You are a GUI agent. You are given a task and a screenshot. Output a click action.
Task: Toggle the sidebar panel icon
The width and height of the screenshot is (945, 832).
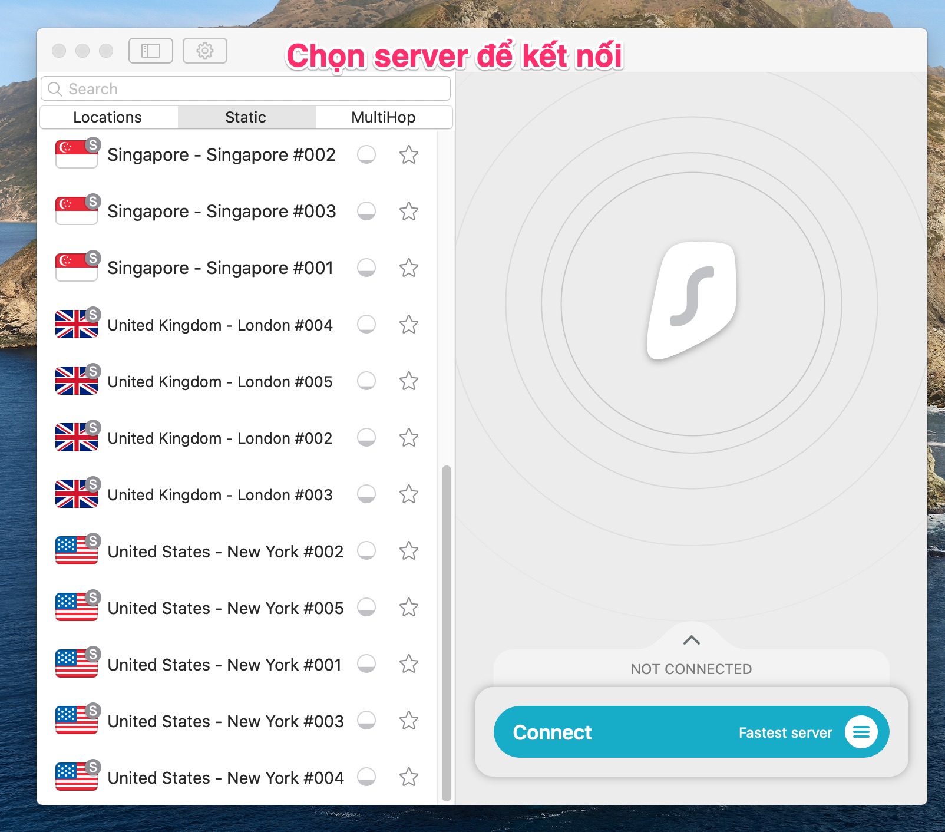click(151, 51)
